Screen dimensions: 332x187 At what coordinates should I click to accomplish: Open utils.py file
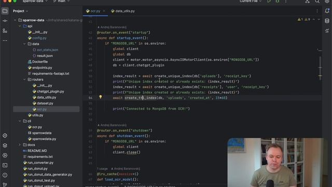pyautogui.click(x=37, y=115)
